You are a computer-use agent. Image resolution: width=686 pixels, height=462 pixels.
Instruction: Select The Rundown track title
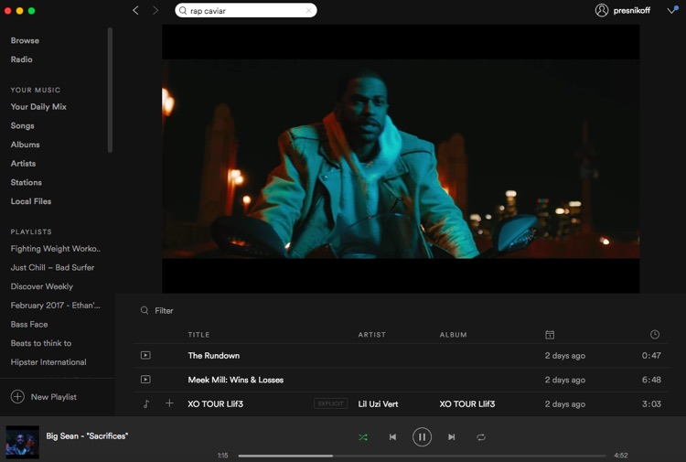click(213, 356)
